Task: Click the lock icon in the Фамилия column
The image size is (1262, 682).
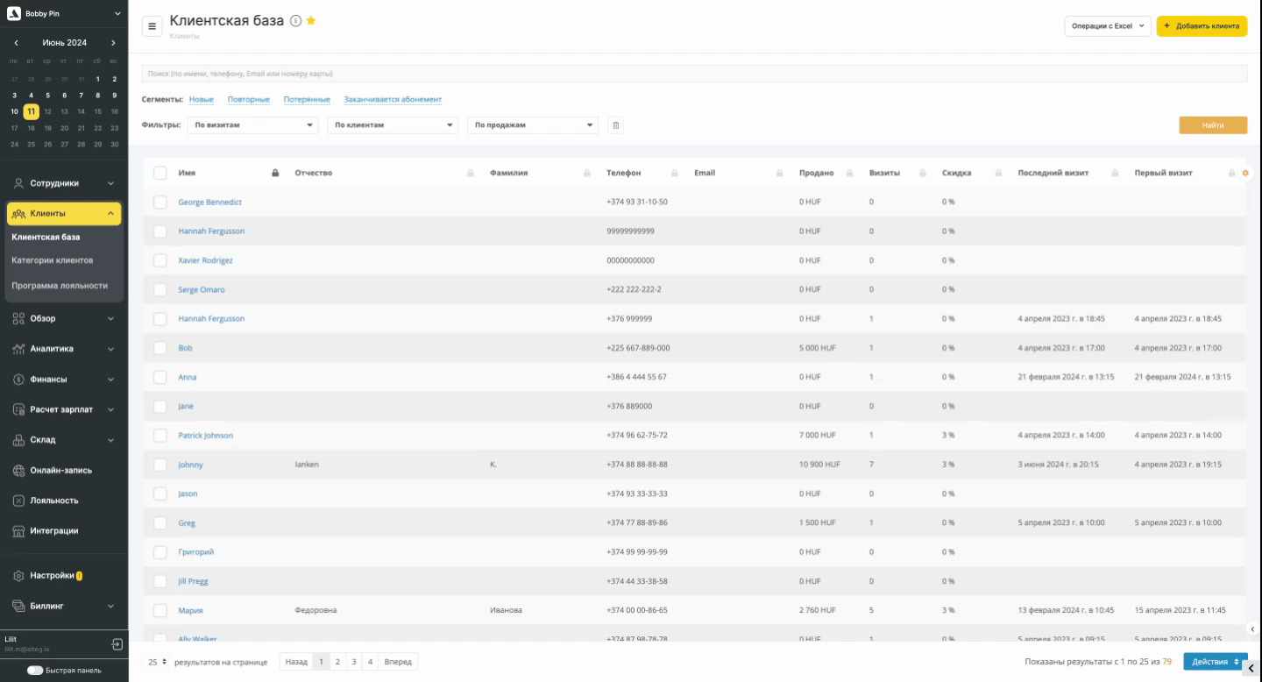Action: pyautogui.click(x=587, y=173)
